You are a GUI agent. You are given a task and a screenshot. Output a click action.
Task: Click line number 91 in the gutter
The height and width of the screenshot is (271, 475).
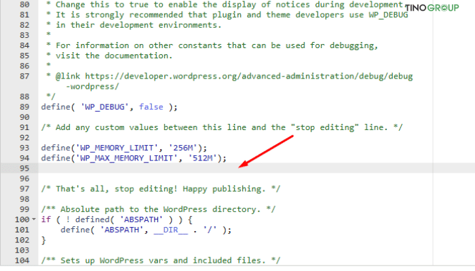(24, 127)
